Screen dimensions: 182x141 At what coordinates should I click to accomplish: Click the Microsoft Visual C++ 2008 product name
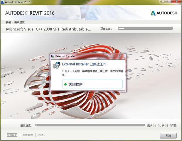pos(48,29)
